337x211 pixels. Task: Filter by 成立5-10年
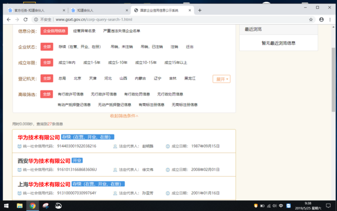tap(117, 62)
